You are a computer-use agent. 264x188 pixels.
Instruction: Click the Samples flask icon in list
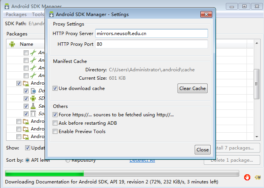(x=33, y=106)
